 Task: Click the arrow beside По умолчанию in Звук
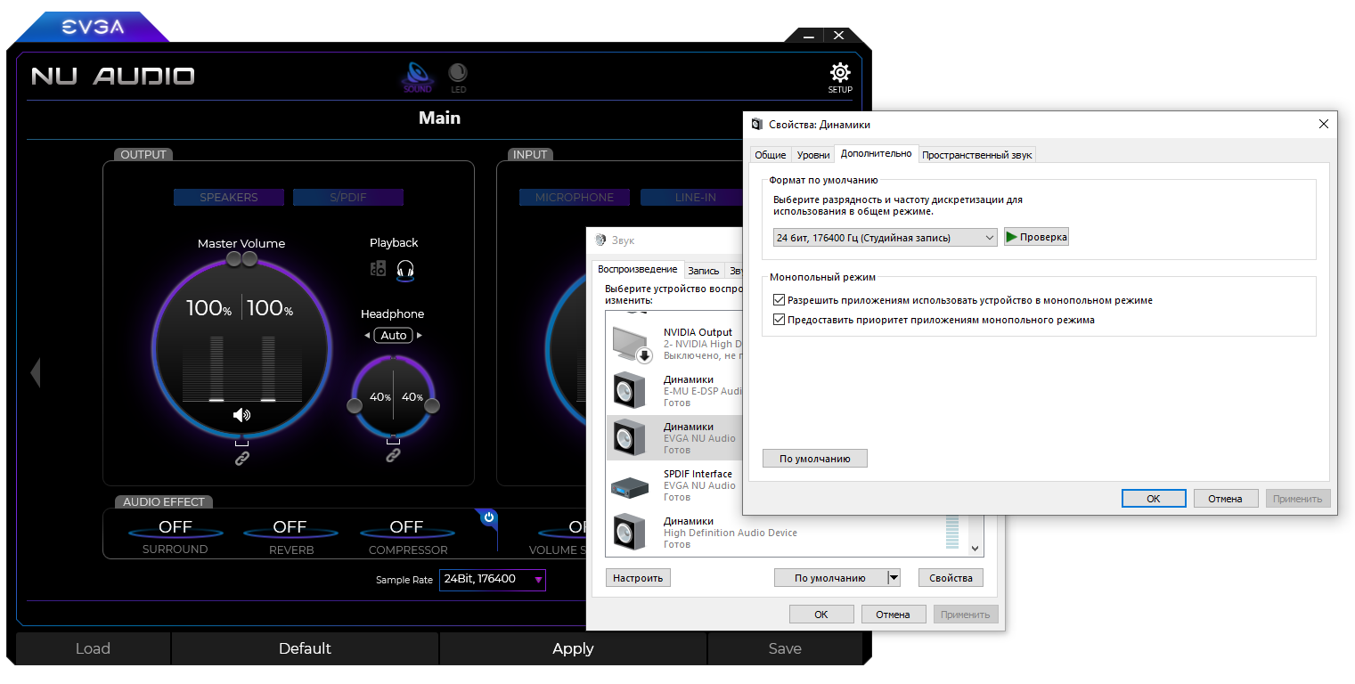894,578
